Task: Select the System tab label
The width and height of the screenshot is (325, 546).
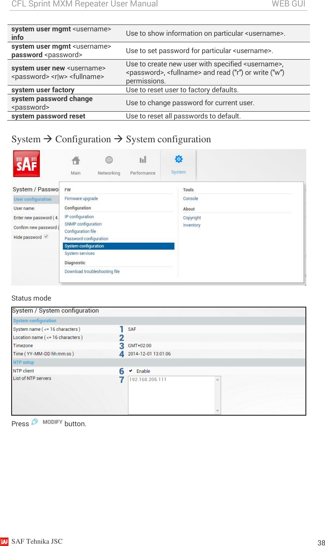Action: coord(179,172)
